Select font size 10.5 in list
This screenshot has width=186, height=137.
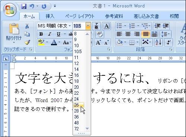tap(78, 52)
